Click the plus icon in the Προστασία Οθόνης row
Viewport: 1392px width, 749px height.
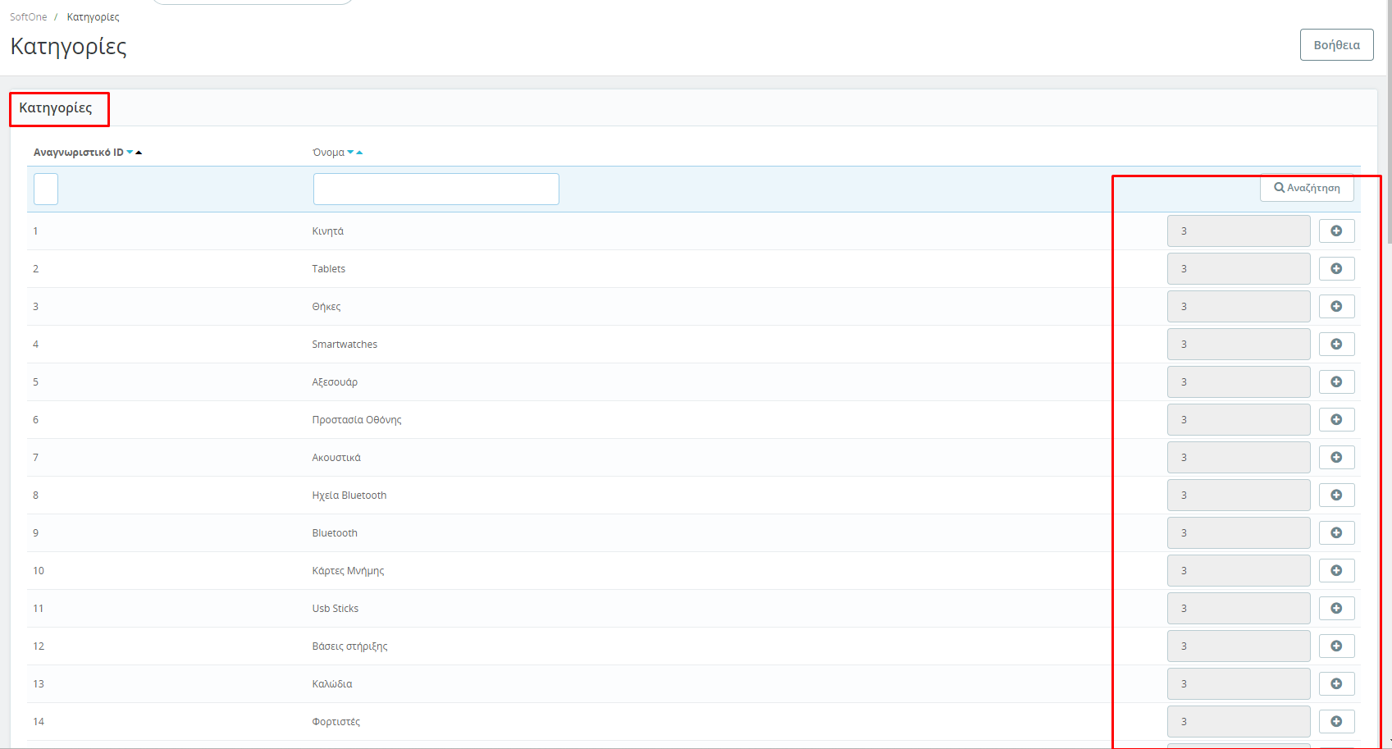(x=1336, y=420)
